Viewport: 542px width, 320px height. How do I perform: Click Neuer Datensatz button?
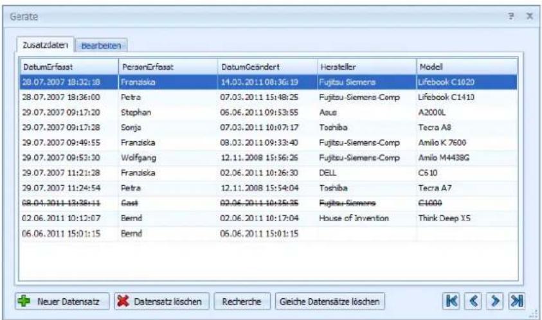click(62, 301)
